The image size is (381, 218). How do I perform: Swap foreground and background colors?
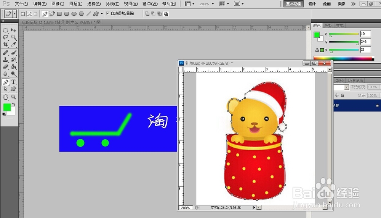(x=14, y=104)
